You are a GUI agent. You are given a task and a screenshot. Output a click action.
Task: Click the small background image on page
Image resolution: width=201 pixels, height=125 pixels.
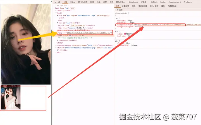click(x=11, y=97)
